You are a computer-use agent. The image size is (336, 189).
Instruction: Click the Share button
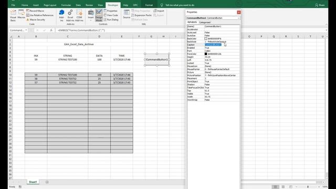pos(320,5)
